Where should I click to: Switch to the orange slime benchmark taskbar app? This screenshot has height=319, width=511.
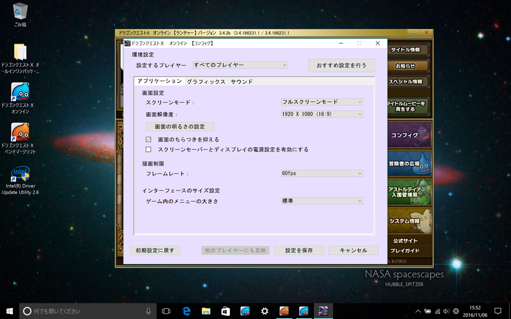coord(284,311)
